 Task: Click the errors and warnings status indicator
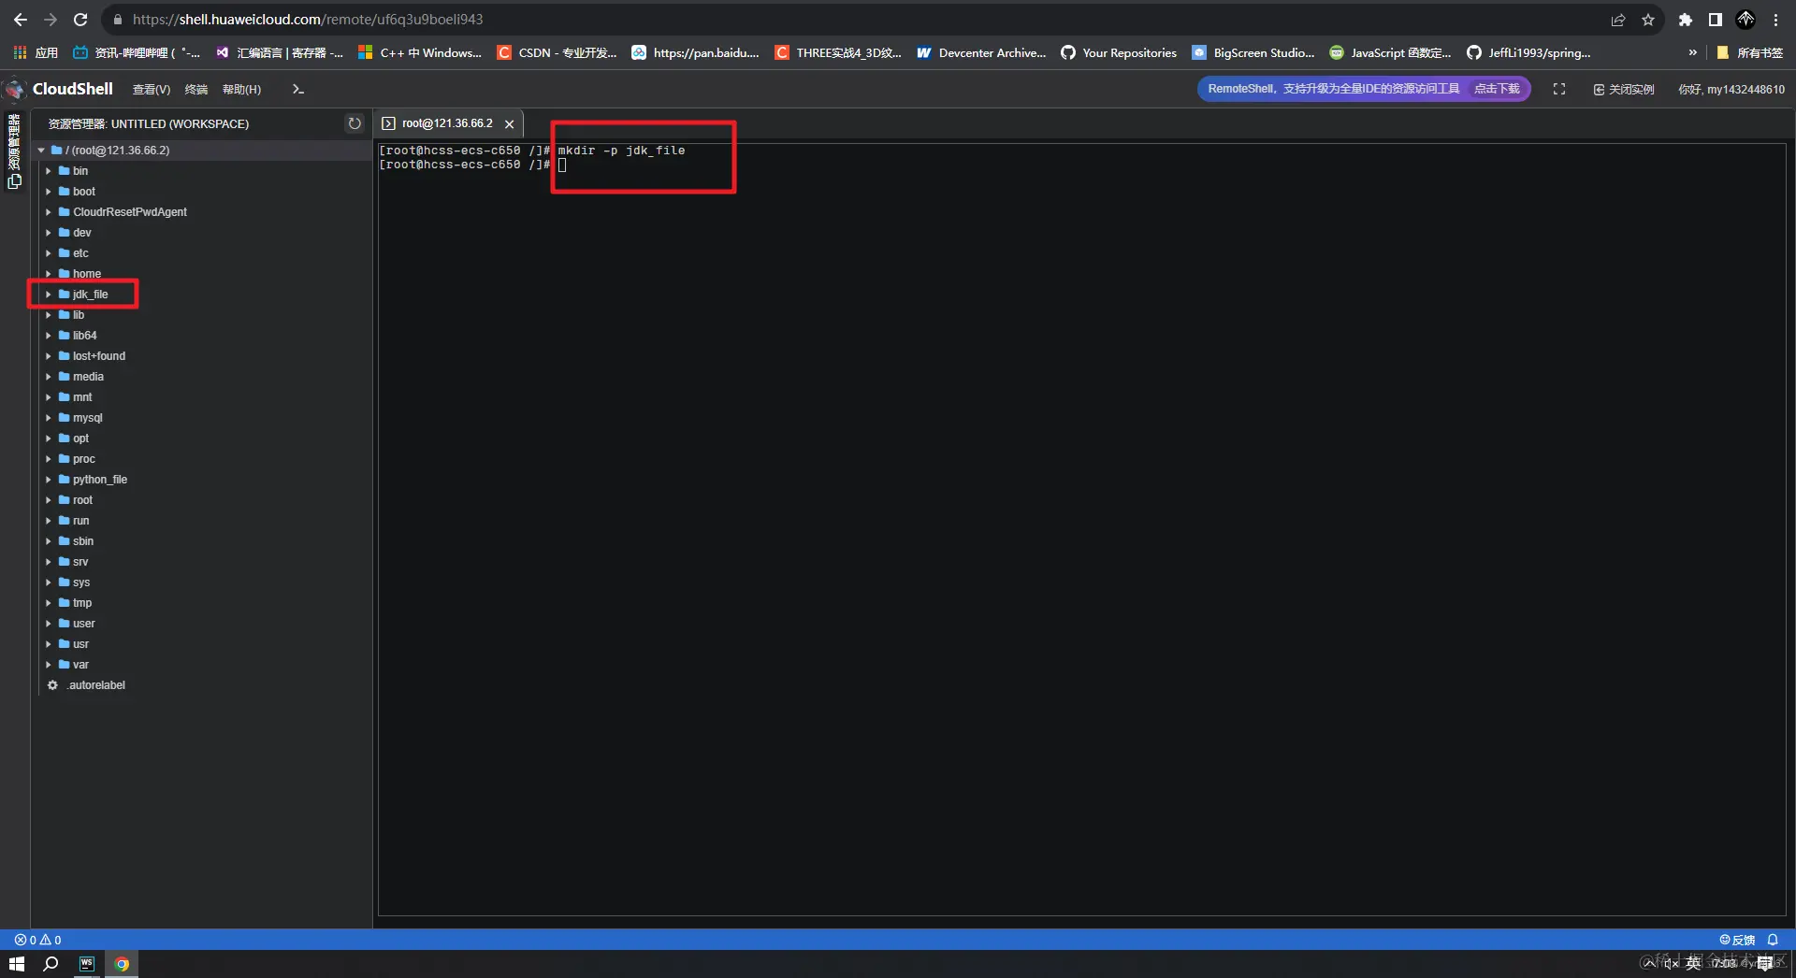(37, 940)
